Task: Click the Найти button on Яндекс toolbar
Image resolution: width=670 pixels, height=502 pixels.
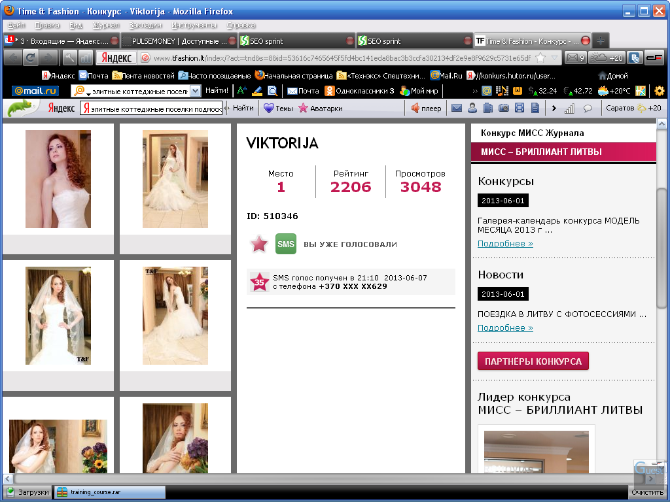Action: click(x=243, y=108)
